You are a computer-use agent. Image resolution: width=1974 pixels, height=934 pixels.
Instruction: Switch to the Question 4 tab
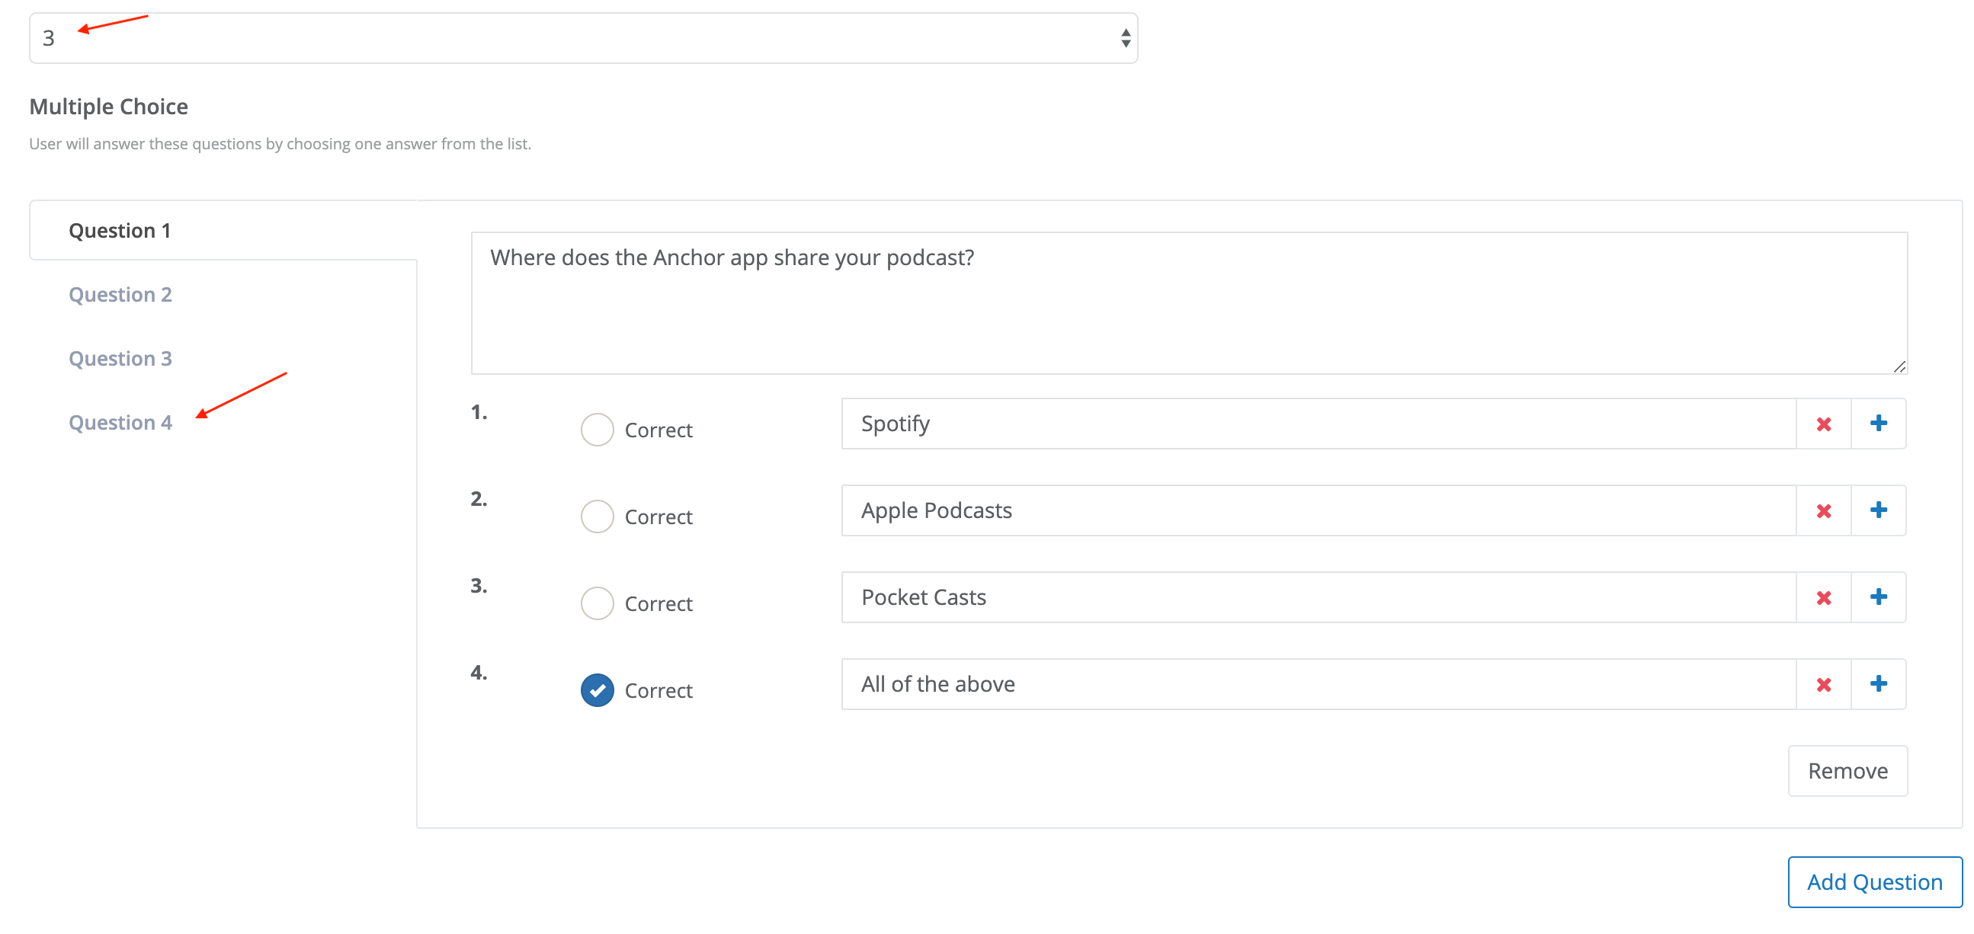[120, 422]
